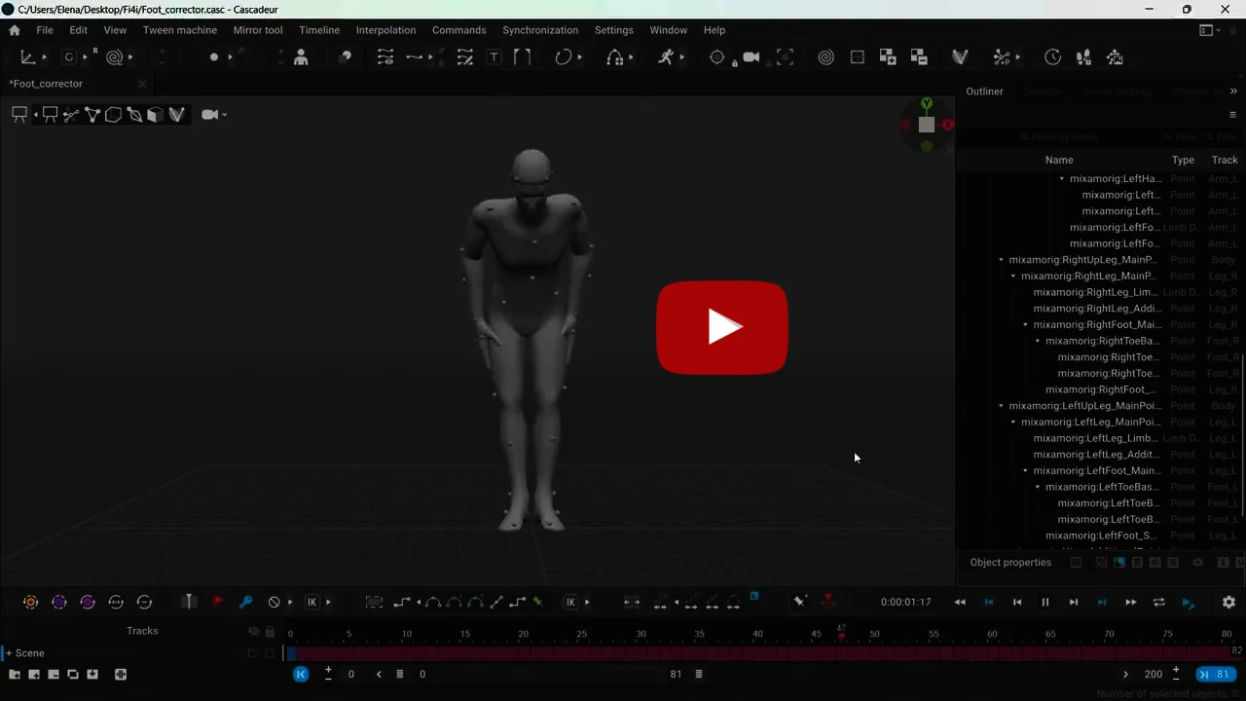Jump to timeline start with blue button
Image resolution: width=1246 pixels, height=701 pixels.
click(x=301, y=674)
